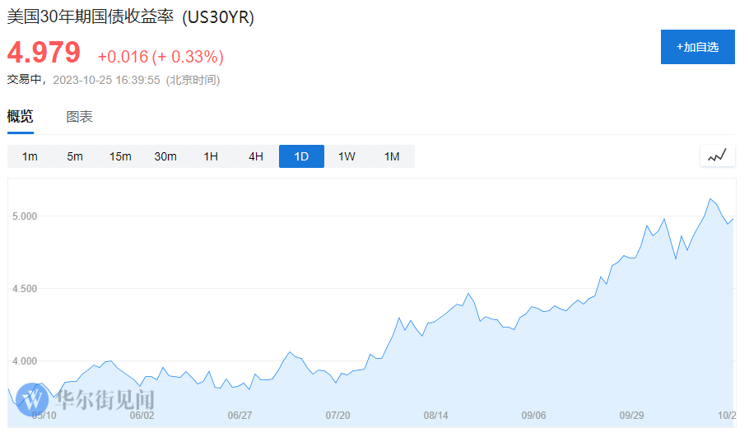The width and height of the screenshot is (749, 437).
Task: Switch to the 1W weekly interval
Action: [x=347, y=156]
